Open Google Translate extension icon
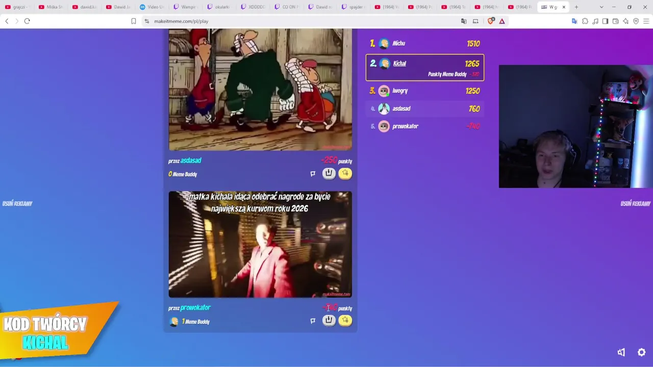The image size is (653, 367). (x=574, y=21)
